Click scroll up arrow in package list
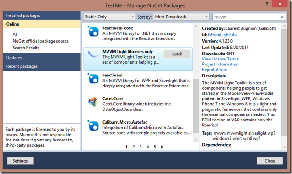 pos(196,26)
